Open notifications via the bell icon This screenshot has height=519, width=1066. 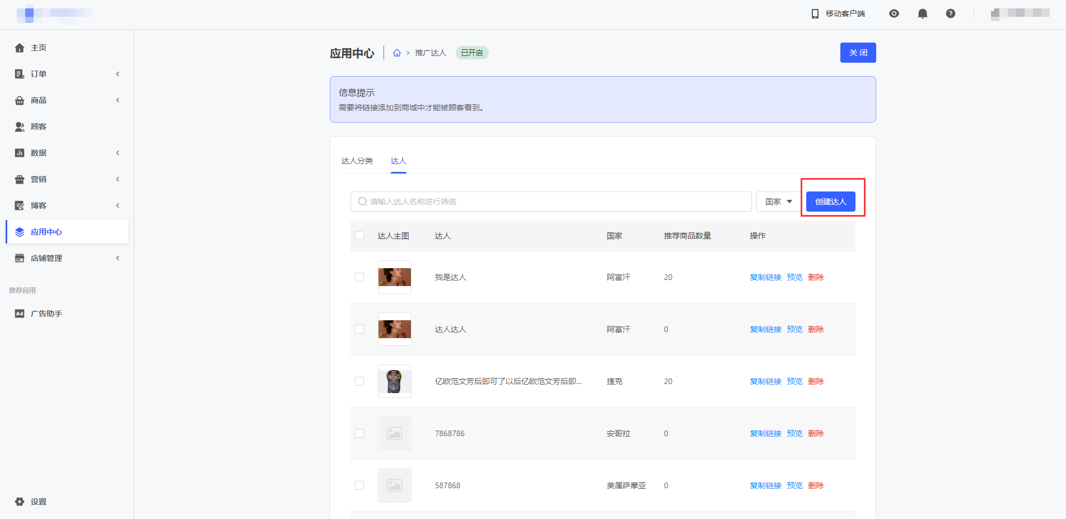click(x=923, y=13)
